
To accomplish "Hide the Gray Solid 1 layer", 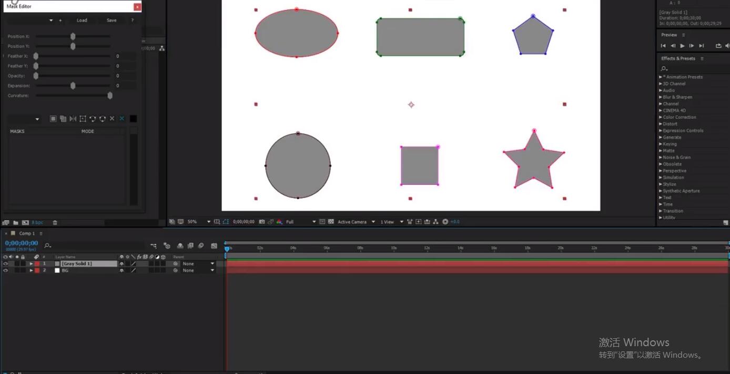I will (x=6, y=264).
